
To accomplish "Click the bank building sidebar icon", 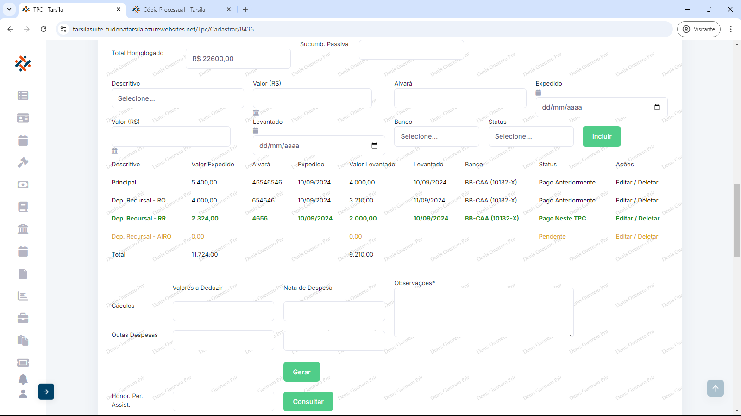I will coord(23,229).
